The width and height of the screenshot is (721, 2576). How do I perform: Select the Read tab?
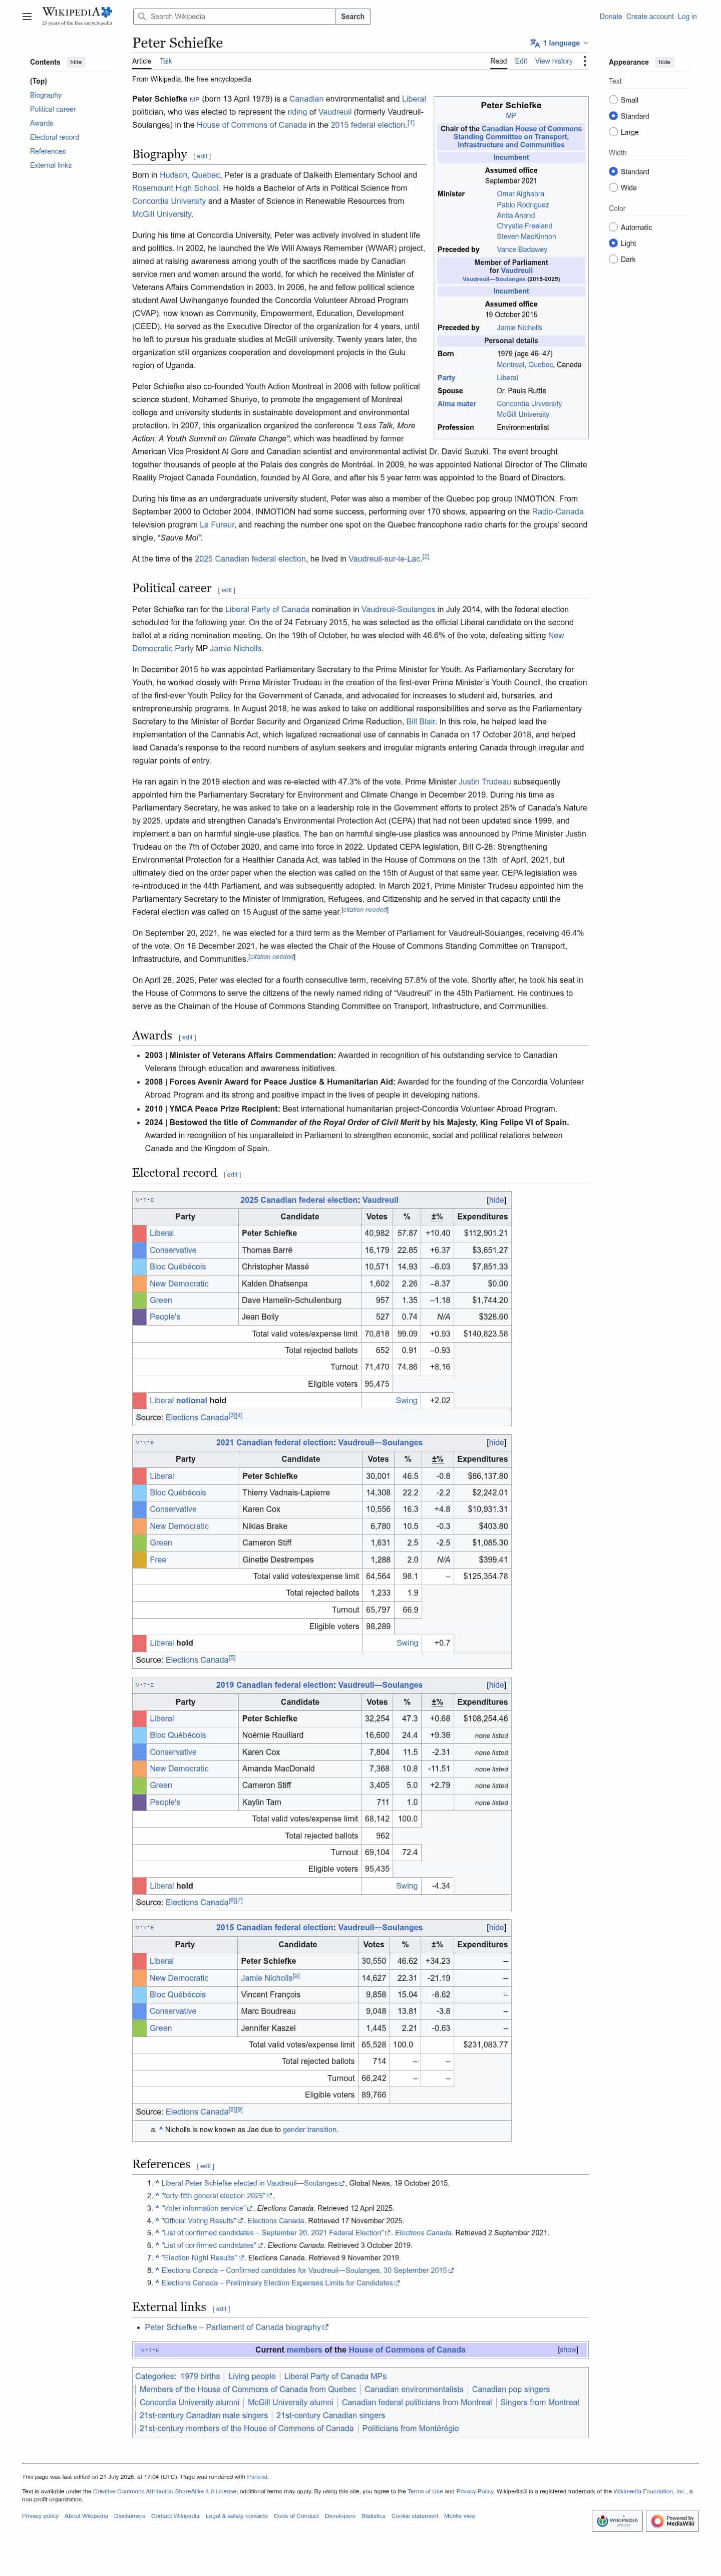coord(498,61)
